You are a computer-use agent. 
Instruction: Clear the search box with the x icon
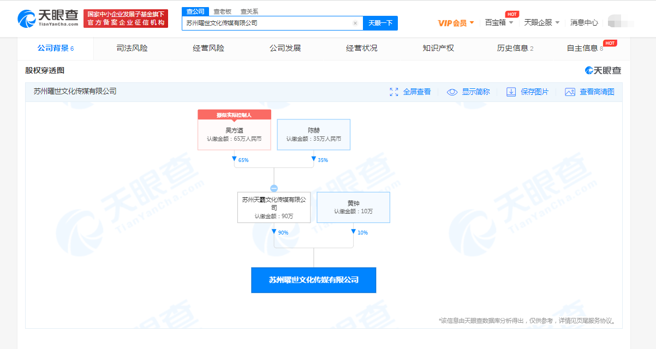tap(355, 23)
